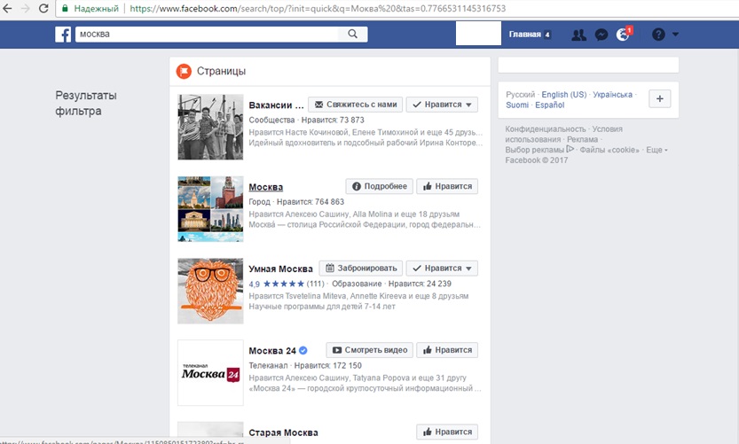The height and width of the screenshot is (444, 739).
Task: Focus the Facebook search field with москва
Action: coord(207,34)
